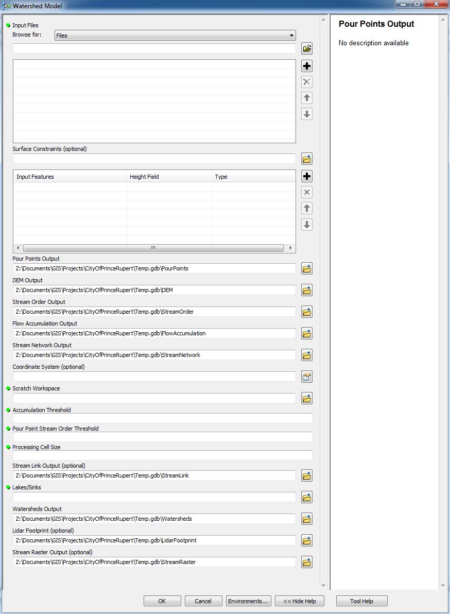Browse for Lakes/Sinks input
This screenshot has width=450, height=614.
[307, 497]
